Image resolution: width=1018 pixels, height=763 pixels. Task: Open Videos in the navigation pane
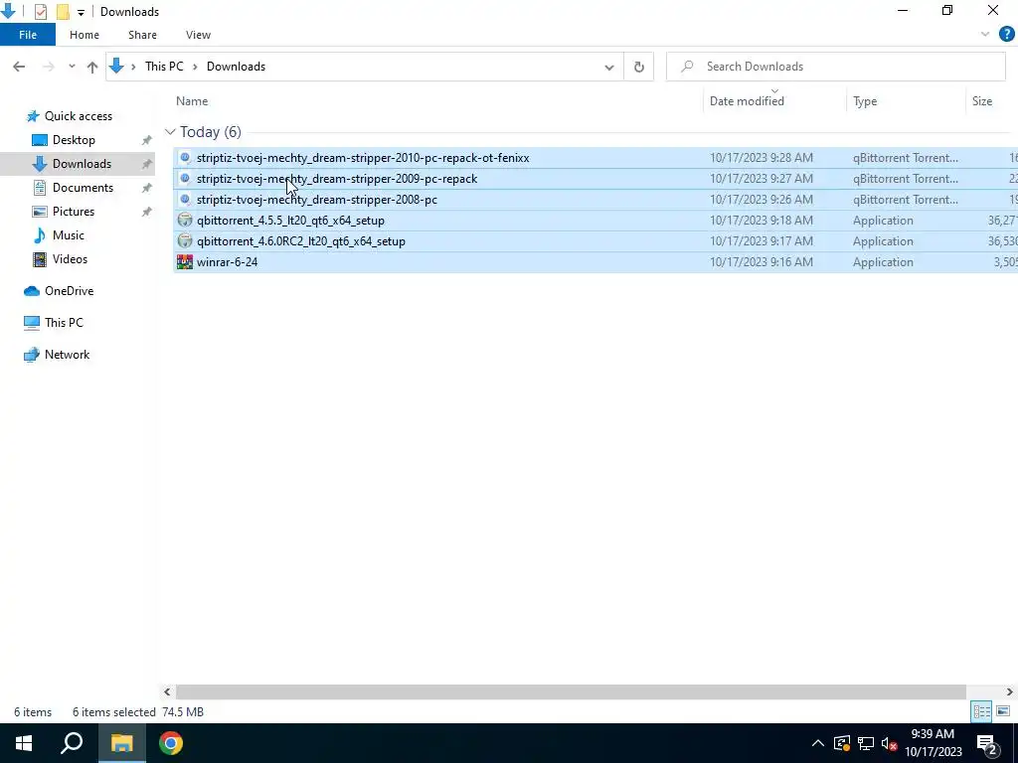(x=70, y=259)
